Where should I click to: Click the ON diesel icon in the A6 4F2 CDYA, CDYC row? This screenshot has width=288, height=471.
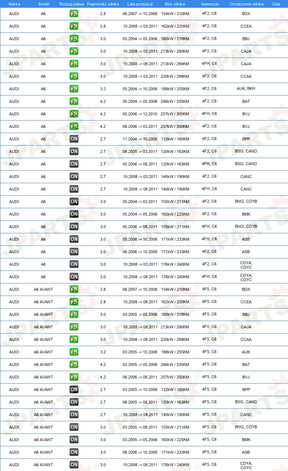coord(74,264)
